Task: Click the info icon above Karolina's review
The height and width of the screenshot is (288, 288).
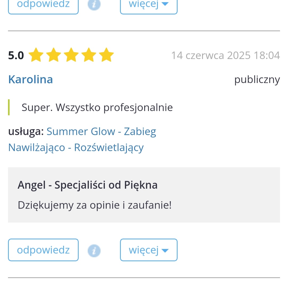Action: coord(94,4)
